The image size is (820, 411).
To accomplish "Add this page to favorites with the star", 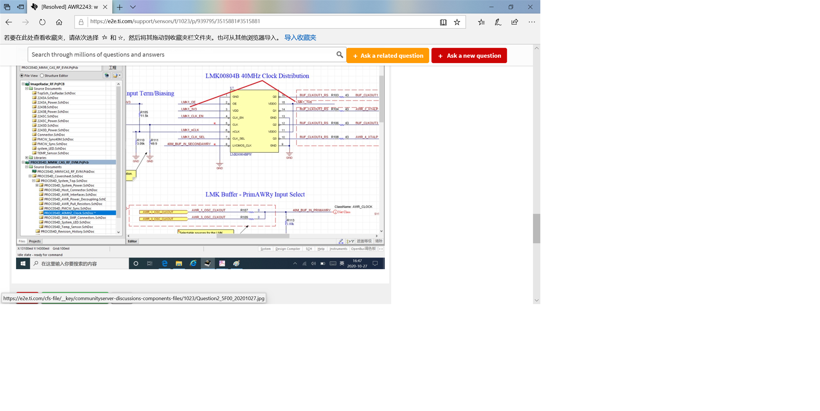I will pos(457,22).
